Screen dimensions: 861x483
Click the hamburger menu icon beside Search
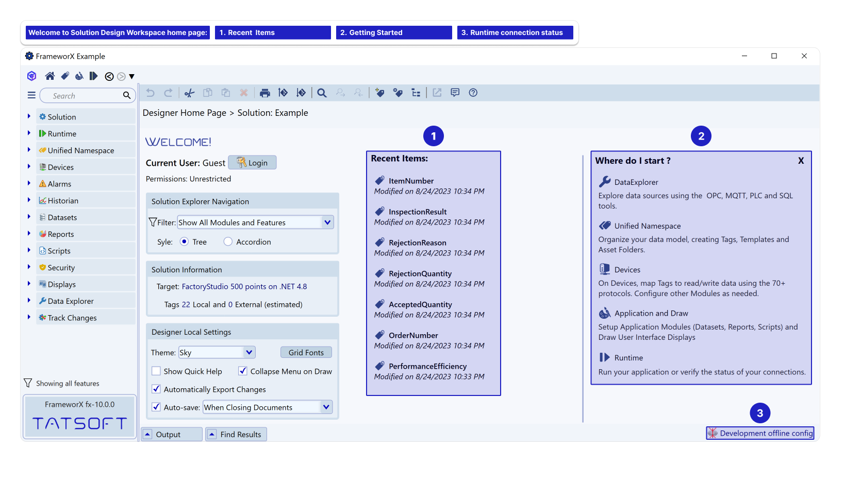tap(31, 95)
